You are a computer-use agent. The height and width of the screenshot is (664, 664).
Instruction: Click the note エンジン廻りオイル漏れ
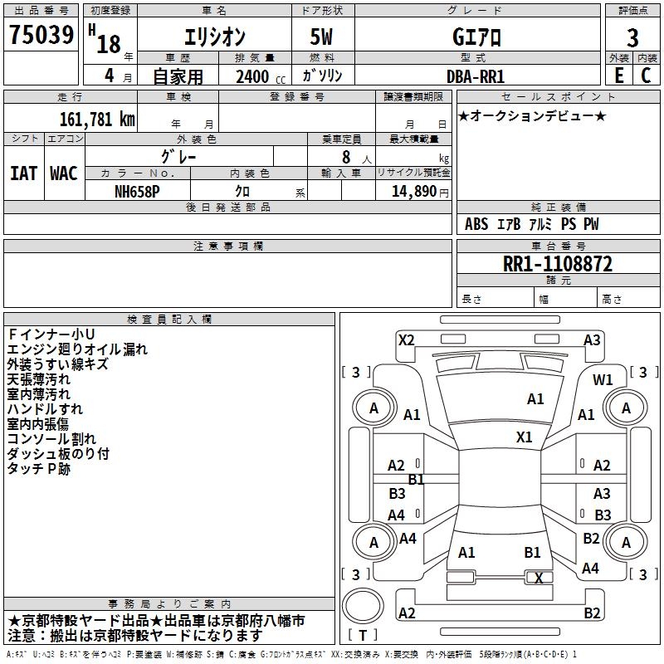[x=77, y=349]
